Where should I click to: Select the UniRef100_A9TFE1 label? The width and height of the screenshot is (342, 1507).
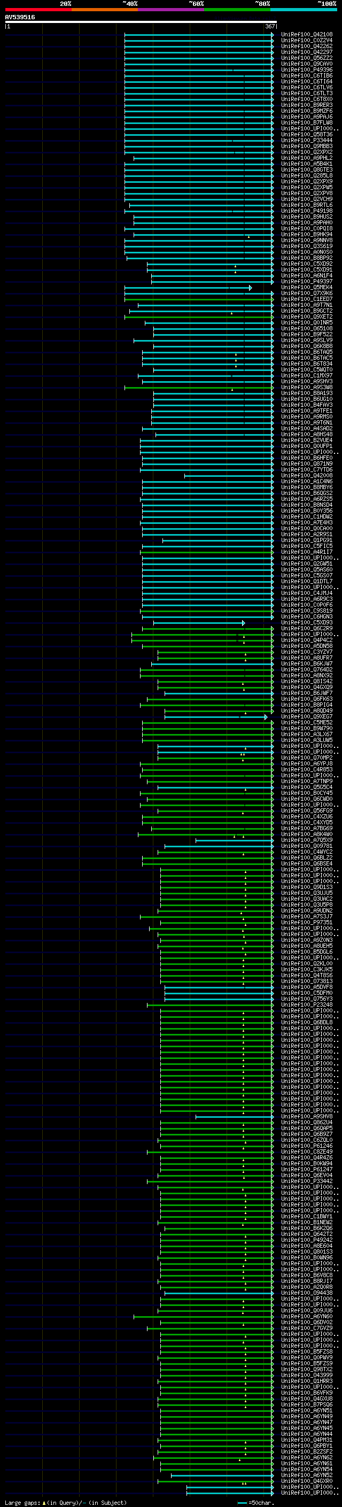[307, 411]
